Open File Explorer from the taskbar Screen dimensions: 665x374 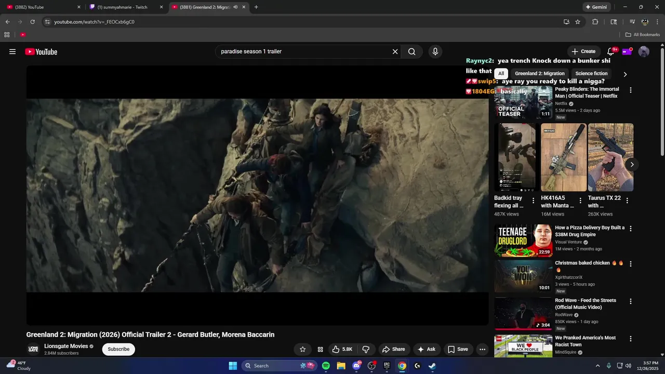[341, 366]
